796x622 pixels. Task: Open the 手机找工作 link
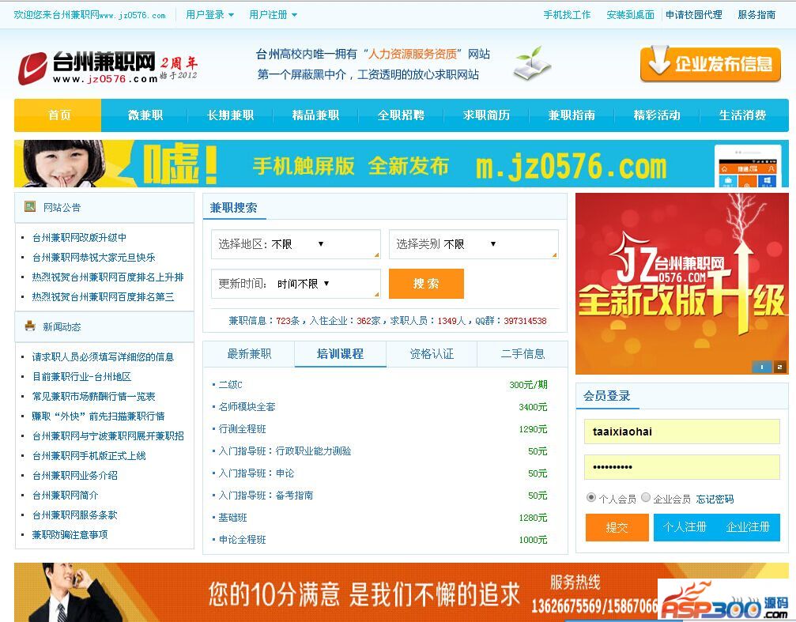point(567,15)
